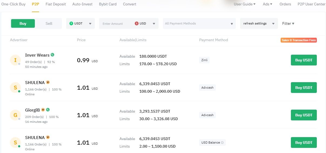Screen dimensions: 326x153
Task: Switch to Sell mode
Action: click(x=49, y=23)
